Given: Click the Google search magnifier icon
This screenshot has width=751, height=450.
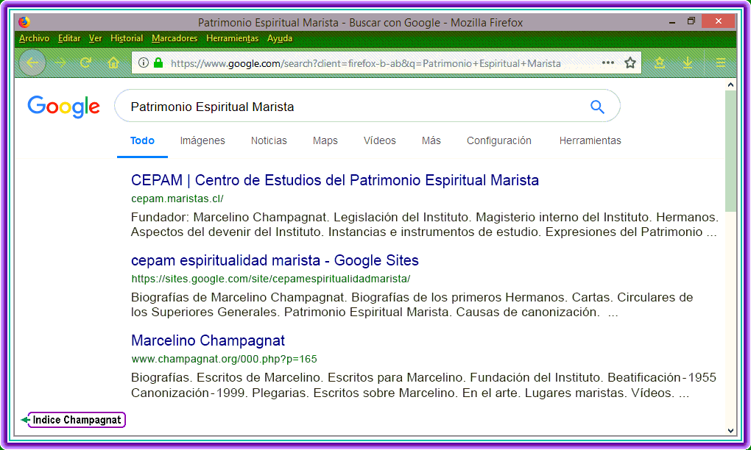Looking at the screenshot, I should pyautogui.click(x=597, y=107).
